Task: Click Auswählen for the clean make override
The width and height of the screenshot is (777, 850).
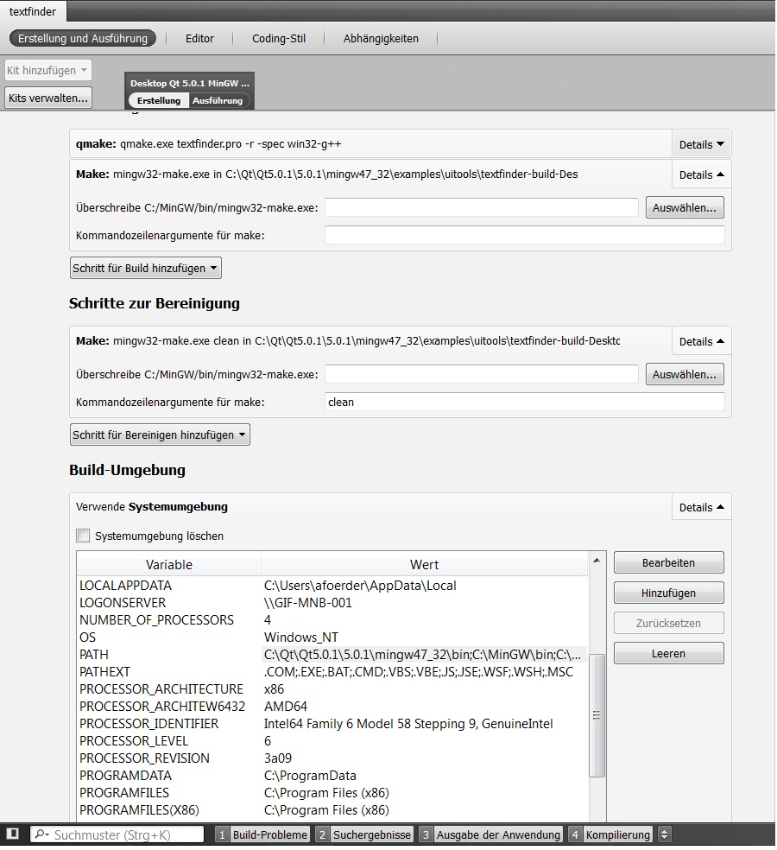Action: (x=685, y=375)
